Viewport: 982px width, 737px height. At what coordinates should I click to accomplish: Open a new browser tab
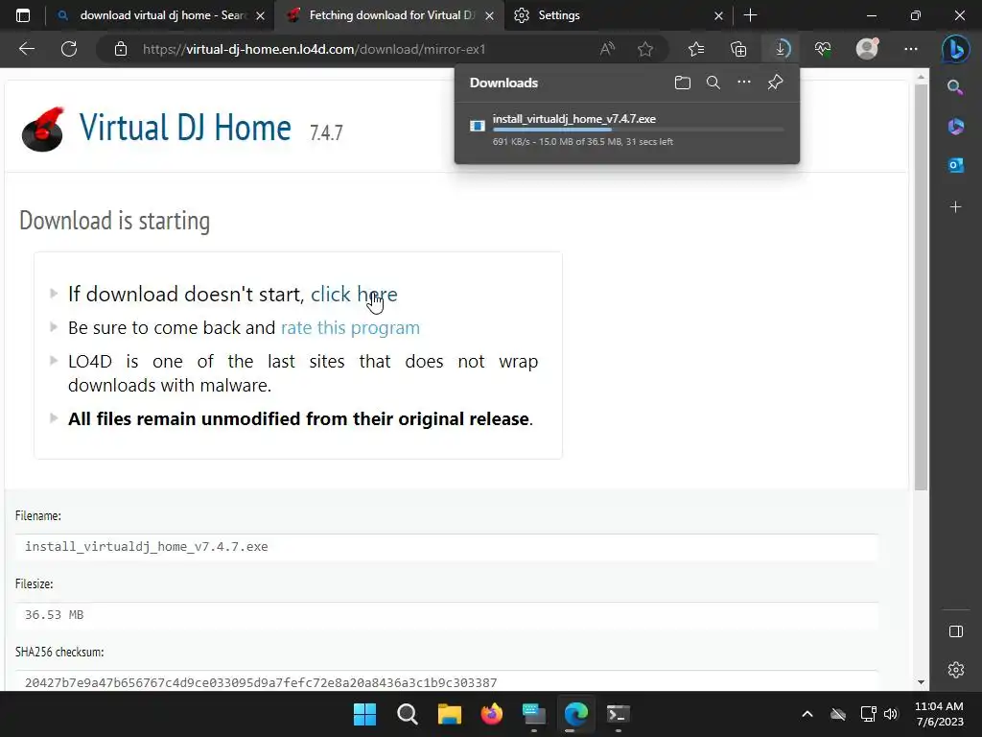[x=750, y=15]
